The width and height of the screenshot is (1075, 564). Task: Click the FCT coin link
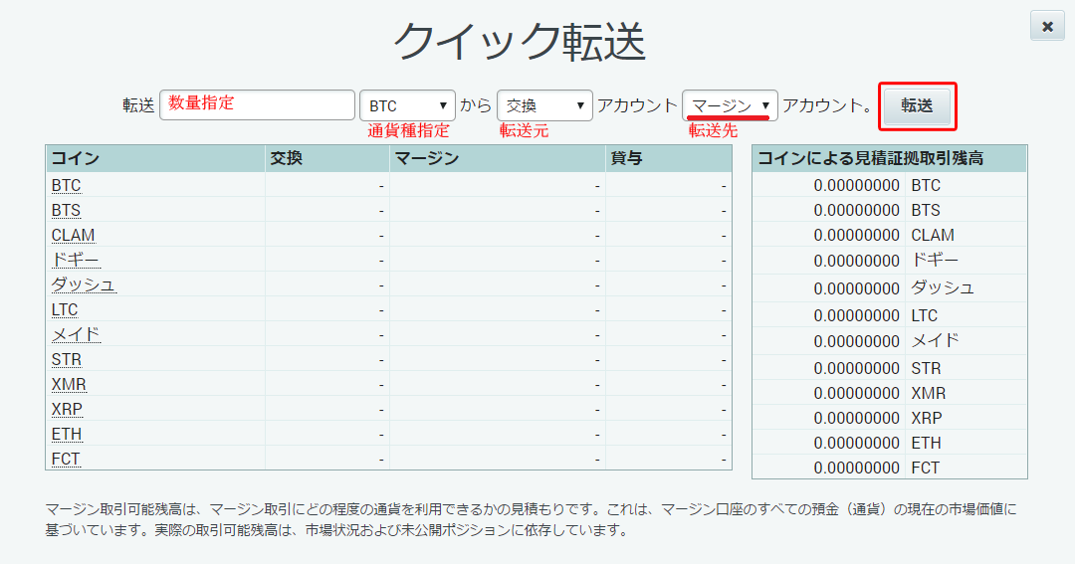tap(66, 460)
